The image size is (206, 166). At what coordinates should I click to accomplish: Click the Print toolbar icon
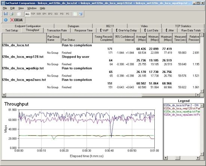[12, 14]
